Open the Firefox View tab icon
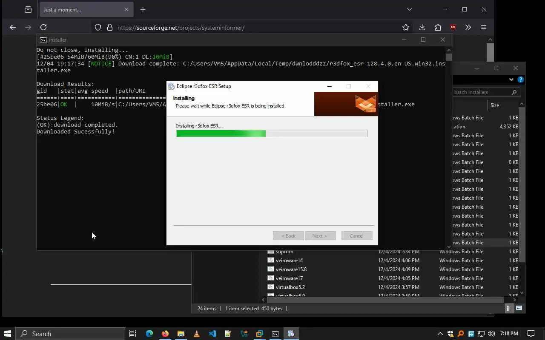This screenshot has height=340, width=545. click(x=28, y=9)
